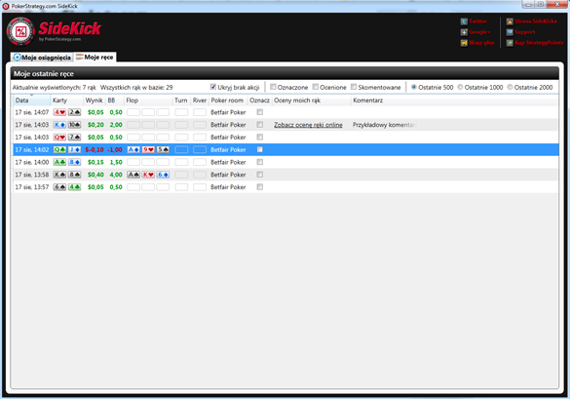Switch to the Moje osiągnięcia tab

point(42,58)
